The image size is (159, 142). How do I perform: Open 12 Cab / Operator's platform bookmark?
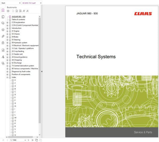(x=23, y=48)
